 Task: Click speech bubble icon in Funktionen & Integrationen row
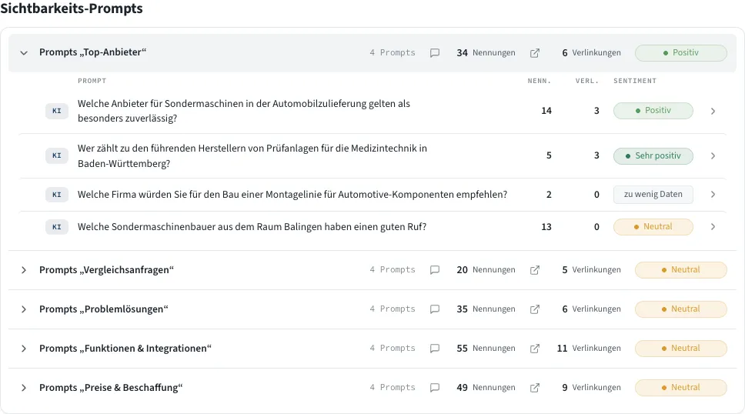(435, 349)
